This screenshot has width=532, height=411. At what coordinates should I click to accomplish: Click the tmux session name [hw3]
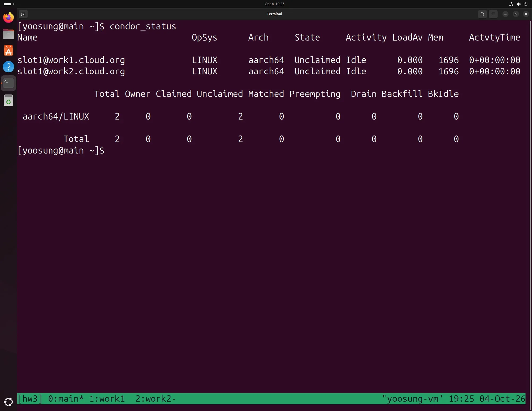[30, 399]
